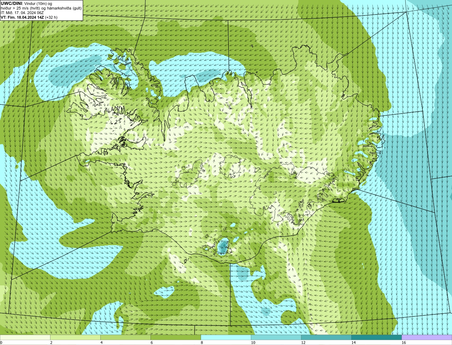Click the legend label "6"
Image resolution: width=452 pixels, height=345 pixels.
click(152, 343)
